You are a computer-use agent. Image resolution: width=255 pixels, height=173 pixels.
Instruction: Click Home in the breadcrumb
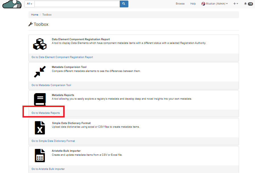pyautogui.click(x=35, y=15)
